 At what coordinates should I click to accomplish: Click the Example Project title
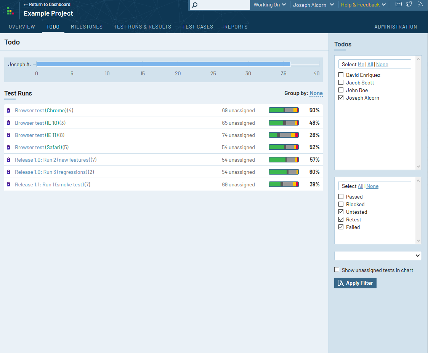48,13
